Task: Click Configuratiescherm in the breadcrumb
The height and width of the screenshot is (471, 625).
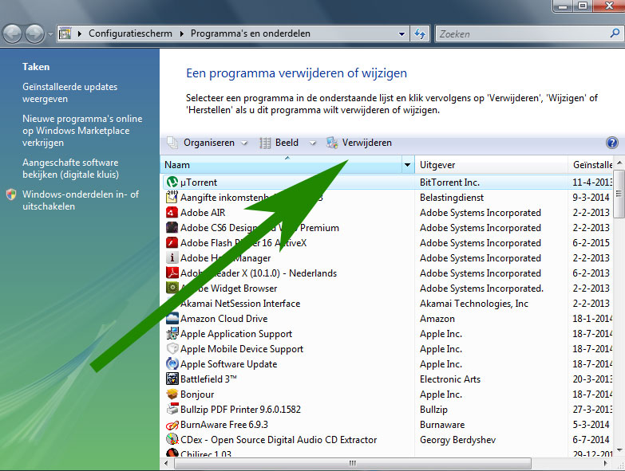Action: (130, 33)
